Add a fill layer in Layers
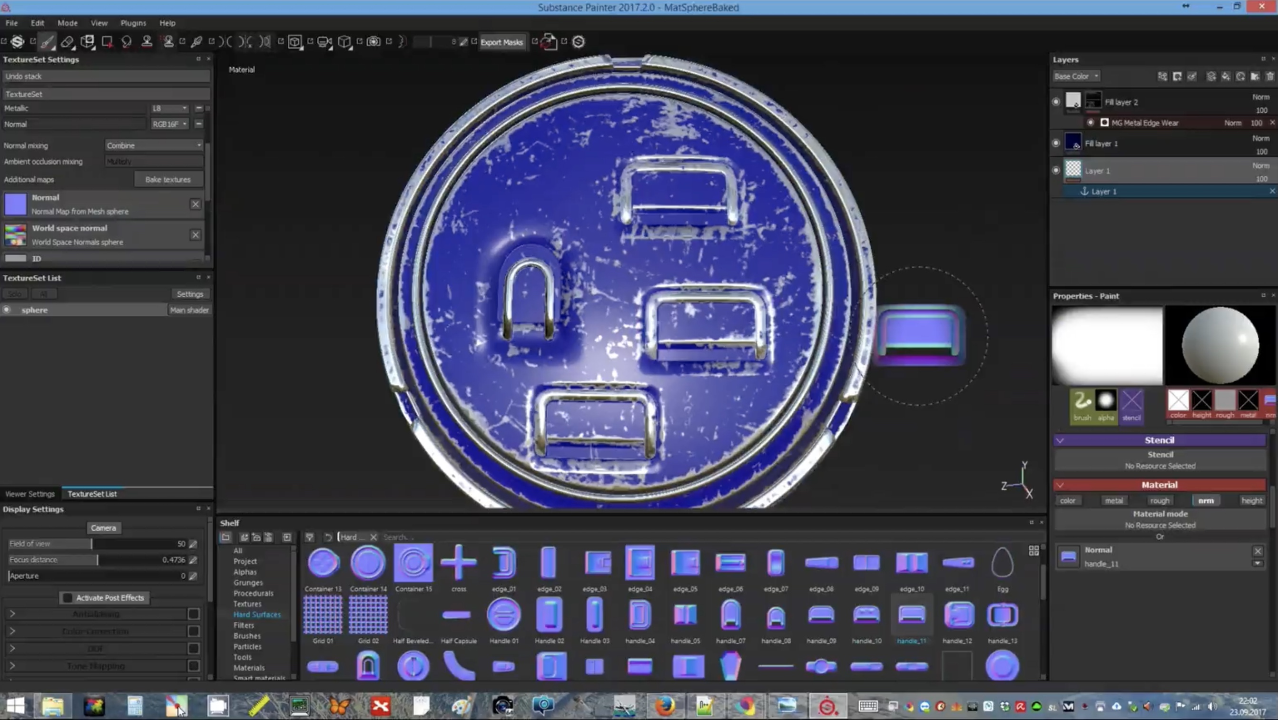 click(1226, 77)
